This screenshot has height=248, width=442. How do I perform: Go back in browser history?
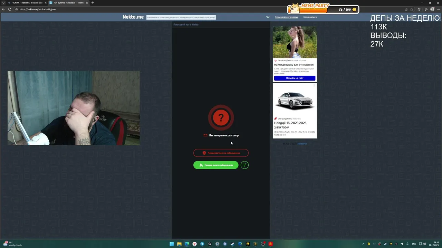[3, 9]
